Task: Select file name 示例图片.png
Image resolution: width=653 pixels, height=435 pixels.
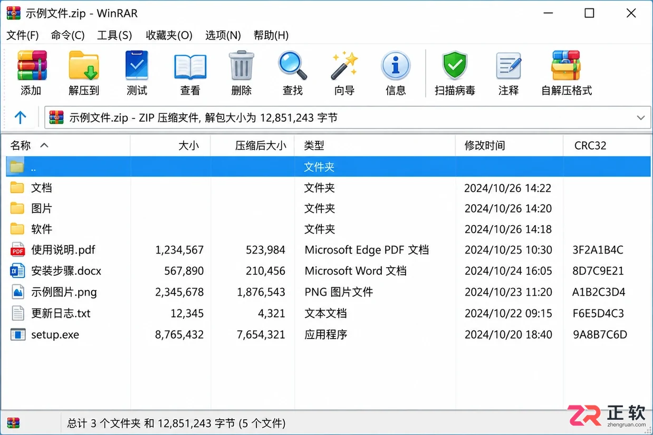Action: pos(64,292)
